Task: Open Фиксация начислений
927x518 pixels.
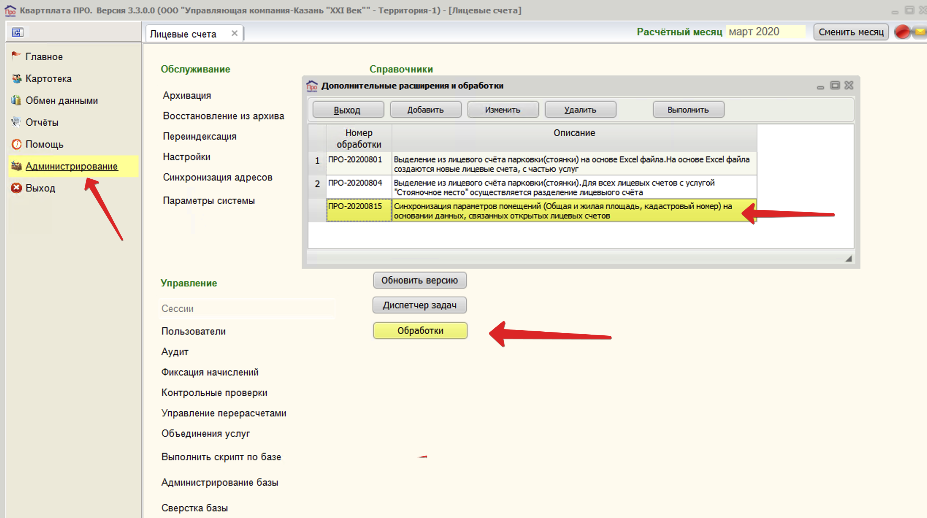Action: click(210, 372)
